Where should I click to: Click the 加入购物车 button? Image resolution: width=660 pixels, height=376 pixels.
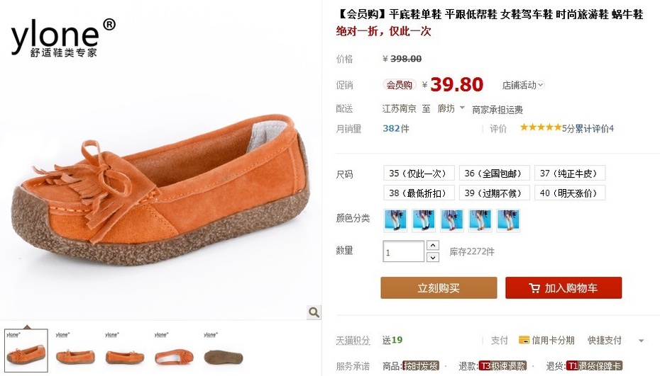click(x=563, y=287)
